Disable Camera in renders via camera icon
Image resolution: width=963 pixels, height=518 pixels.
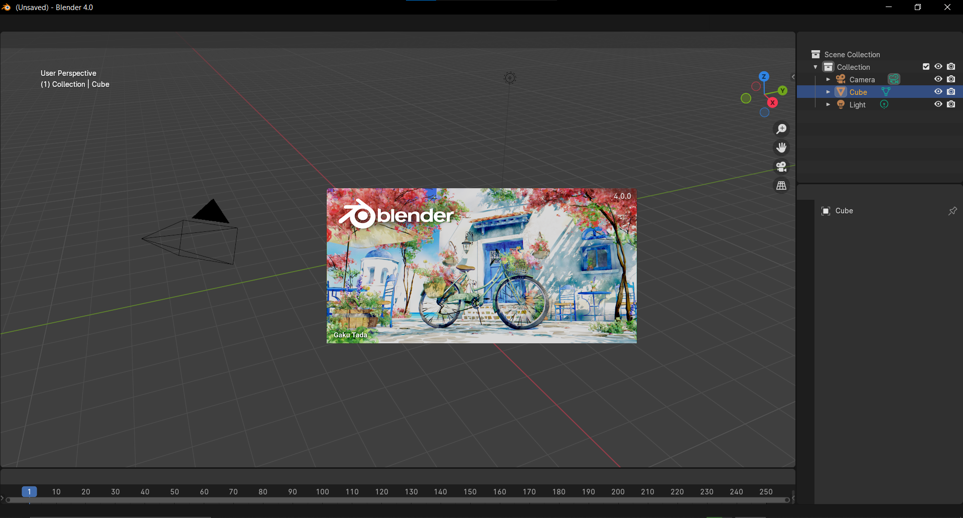tap(951, 79)
